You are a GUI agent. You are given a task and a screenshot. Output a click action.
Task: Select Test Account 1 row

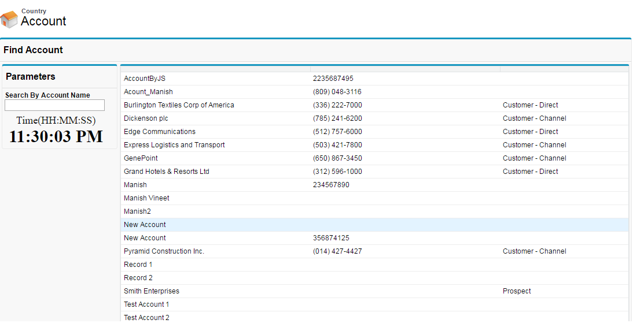pos(374,305)
